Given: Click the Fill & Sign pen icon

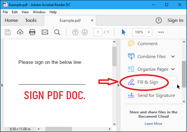Looking at the screenshot, I should pos(131,82).
